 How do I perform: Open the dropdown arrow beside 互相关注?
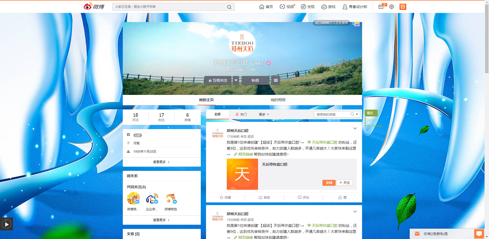point(236,80)
